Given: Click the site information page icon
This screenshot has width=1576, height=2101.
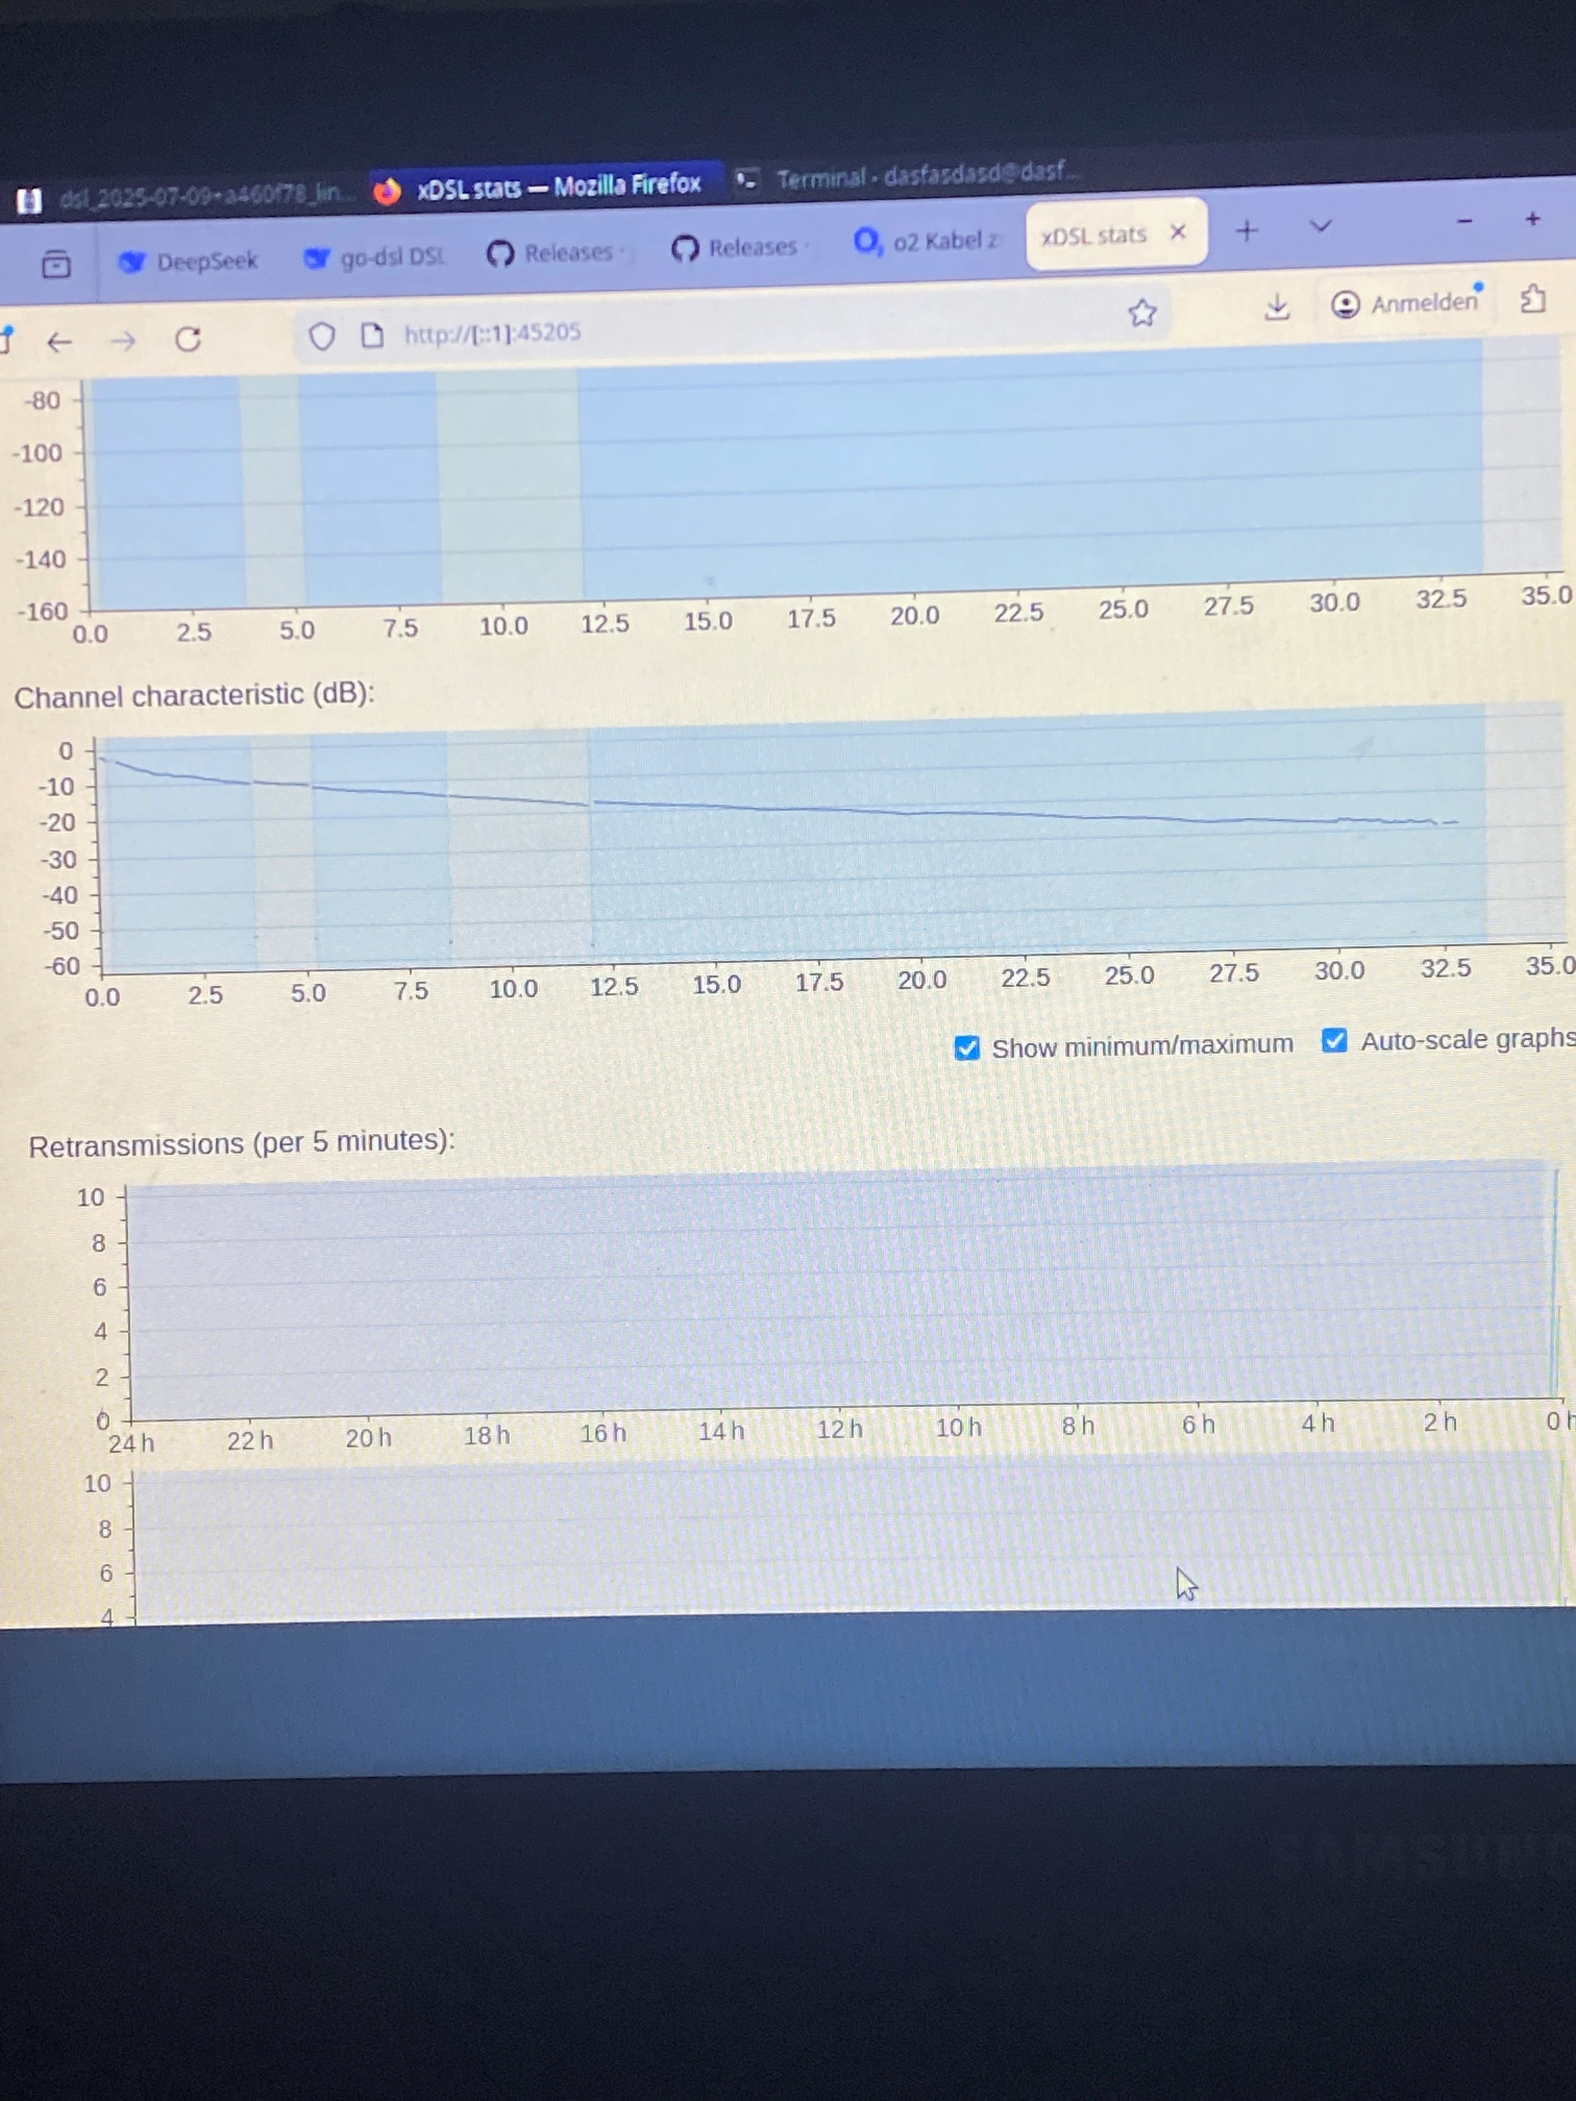Looking at the screenshot, I should 373,335.
